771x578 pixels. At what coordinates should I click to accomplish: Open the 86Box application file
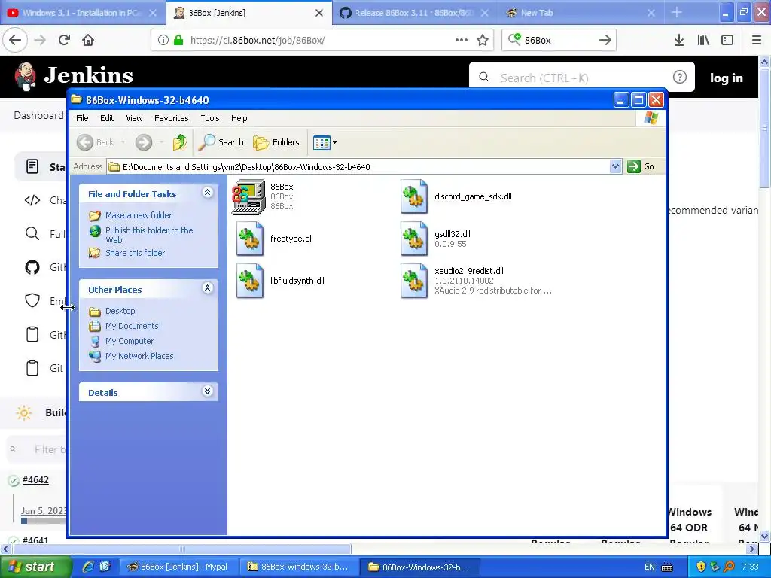[248, 196]
